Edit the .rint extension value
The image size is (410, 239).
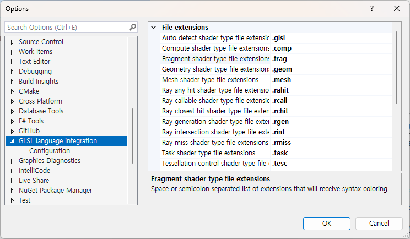331,132
